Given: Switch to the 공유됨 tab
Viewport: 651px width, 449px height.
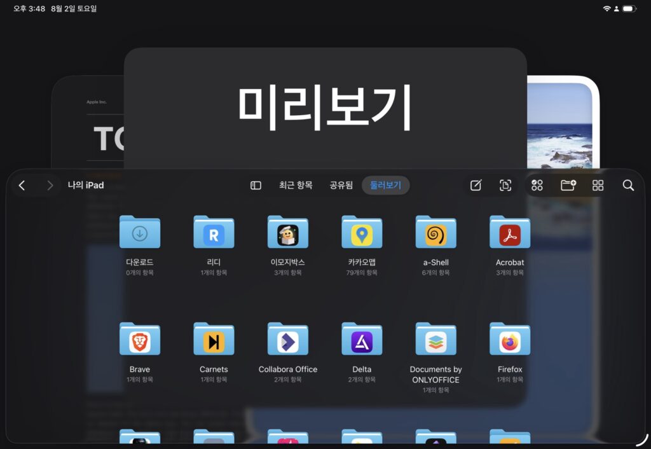Looking at the screenshot, I should point(341,185).
